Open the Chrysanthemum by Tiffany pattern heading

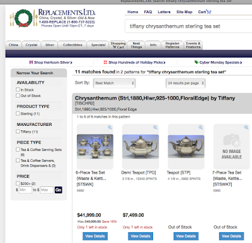[155, 98]
